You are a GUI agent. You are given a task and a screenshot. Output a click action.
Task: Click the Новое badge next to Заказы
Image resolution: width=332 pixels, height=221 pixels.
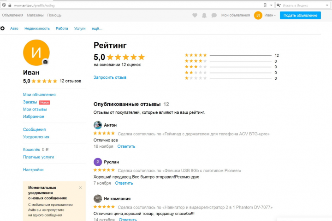(x=44, y=102)
